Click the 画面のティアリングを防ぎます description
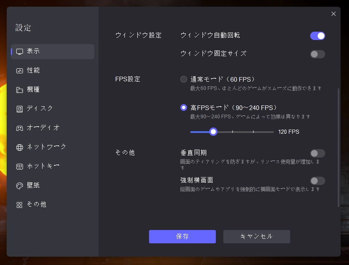Screen dimensions: 349x265 (250, 165)
